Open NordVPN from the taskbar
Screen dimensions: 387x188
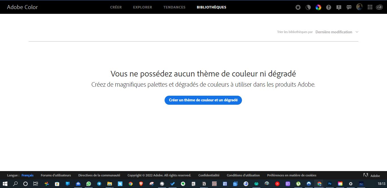click(309, 183)
